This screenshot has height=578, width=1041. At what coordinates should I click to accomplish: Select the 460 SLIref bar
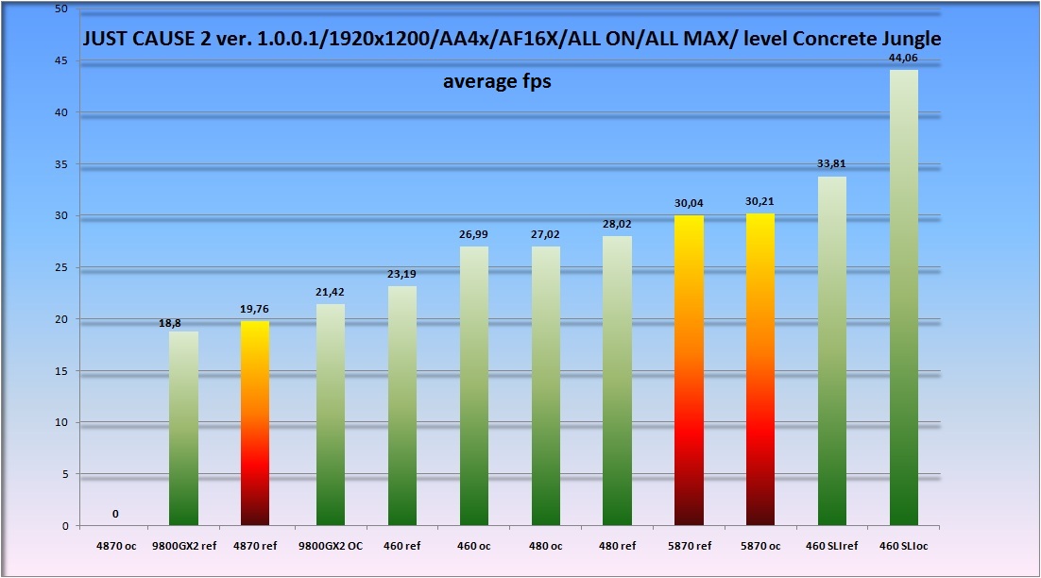point(832,351)
